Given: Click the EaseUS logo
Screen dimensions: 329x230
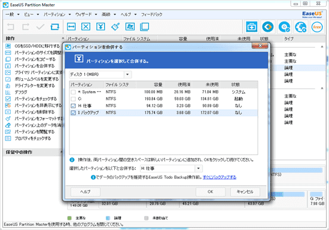Looking at the screenshot, I should click(x=312, y=14).
